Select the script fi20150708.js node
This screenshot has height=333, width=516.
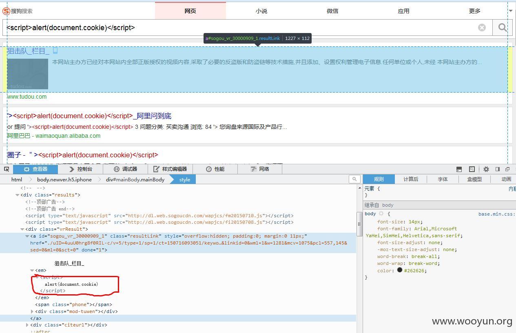point(159,222)
